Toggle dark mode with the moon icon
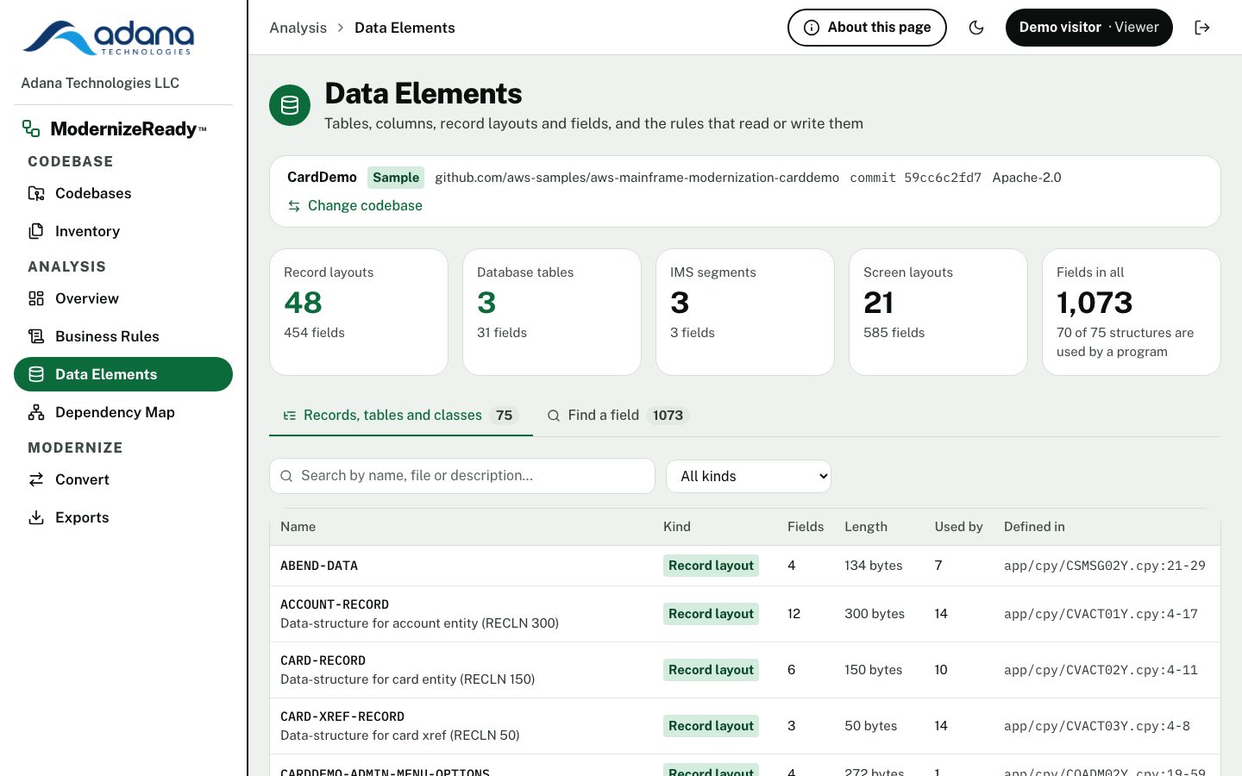This screenshot has width=1242, height=776. click(976, 28)
